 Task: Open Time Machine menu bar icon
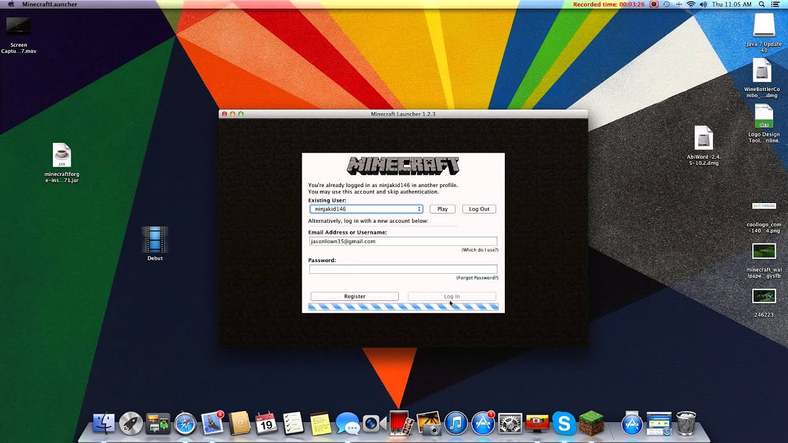[666, 4]
